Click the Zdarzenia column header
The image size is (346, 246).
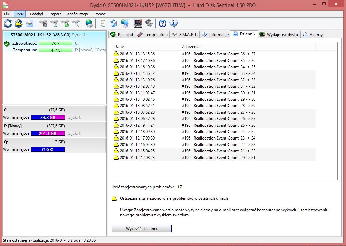[248, 46]
